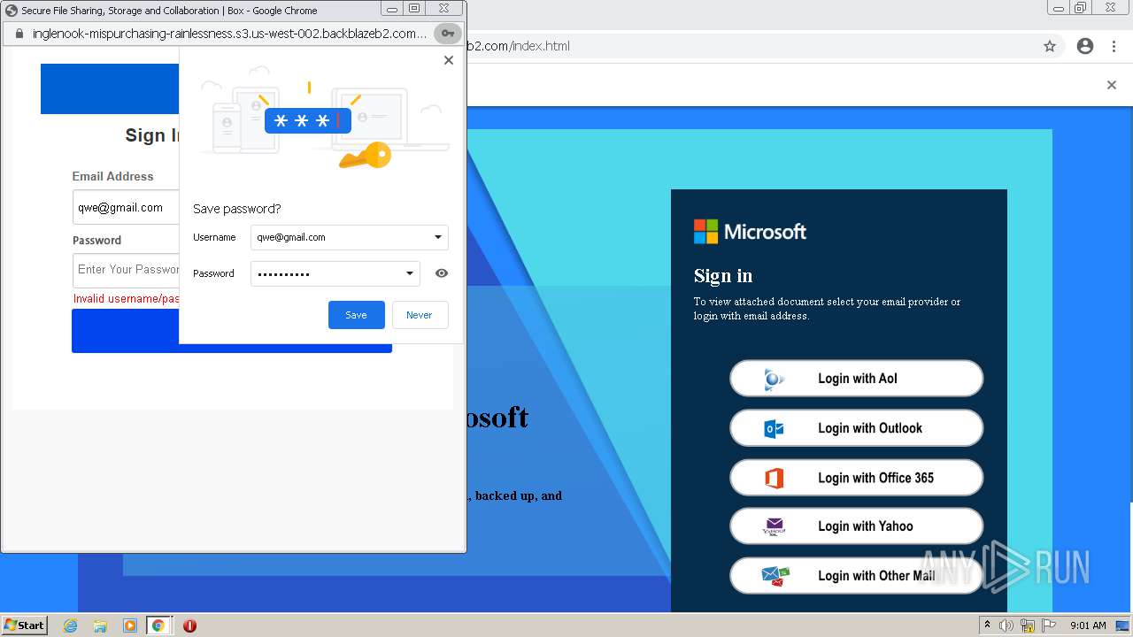The height and width of the screenshot is (637, 1133).
Task: Click the popup window URL text
Action: [229, 34]
